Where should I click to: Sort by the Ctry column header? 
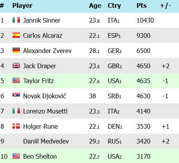(114, 6)
